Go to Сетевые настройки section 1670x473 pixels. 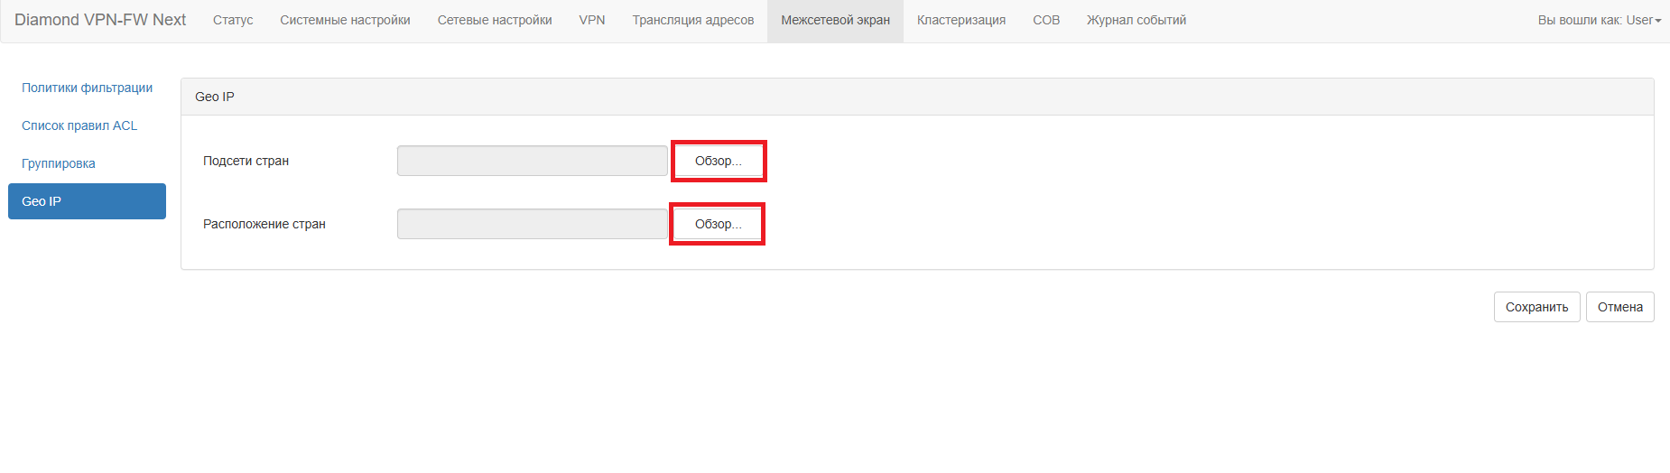point(495,20)
